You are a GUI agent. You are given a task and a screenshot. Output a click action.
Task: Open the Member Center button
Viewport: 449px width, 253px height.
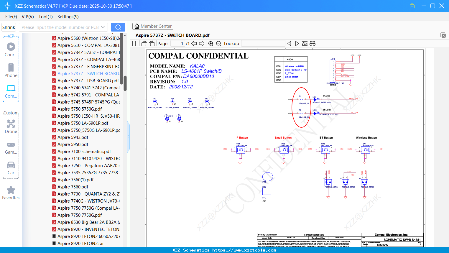tap(153, 26)
